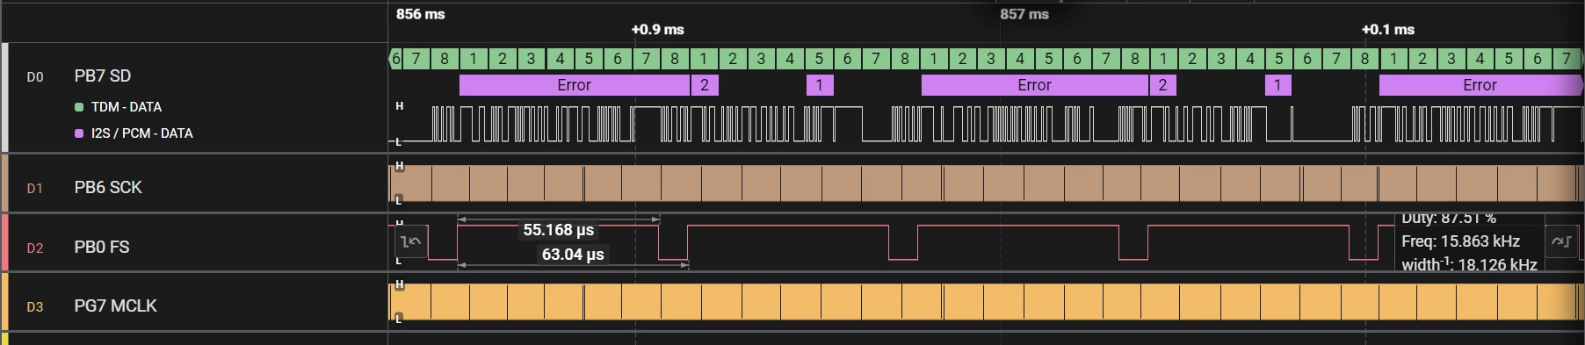Select the TDM - DATA analyzer label
1585x345 pixels.
pyautogui.click(x=127, y=107)
